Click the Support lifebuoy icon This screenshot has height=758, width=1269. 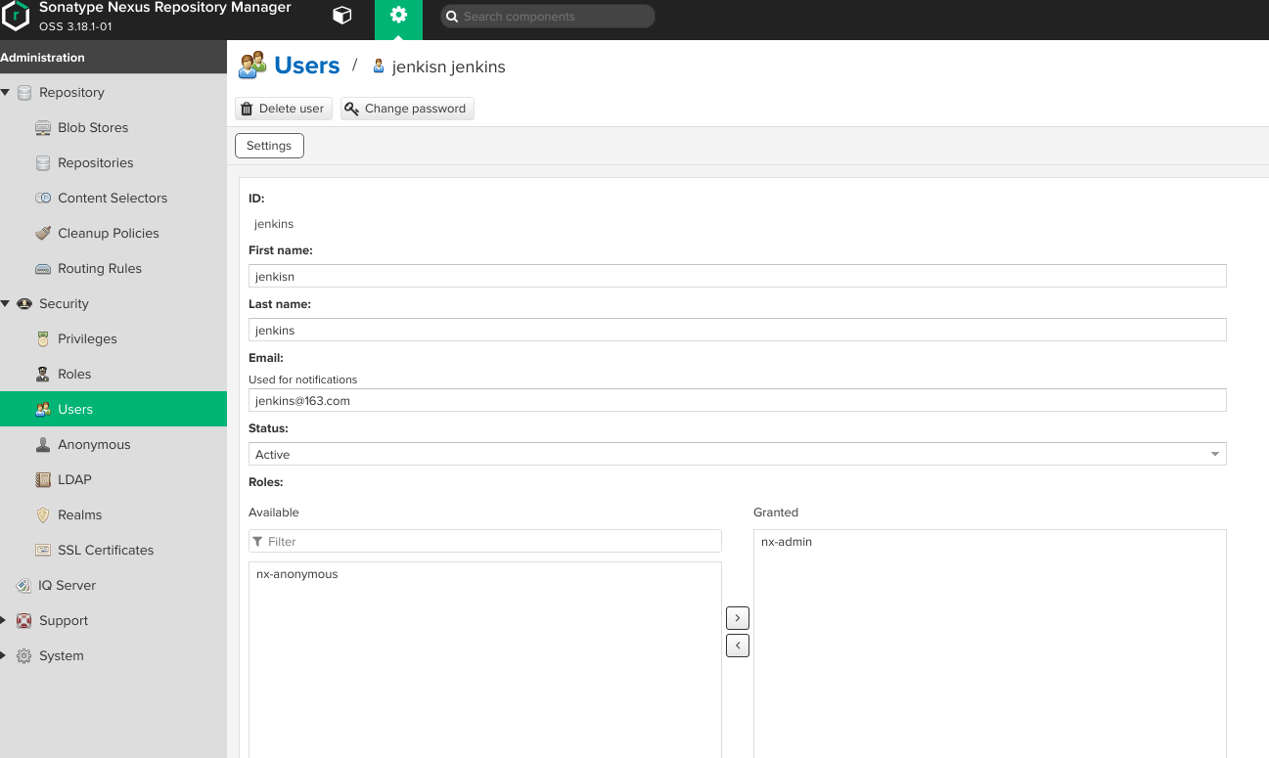[24, 621]
